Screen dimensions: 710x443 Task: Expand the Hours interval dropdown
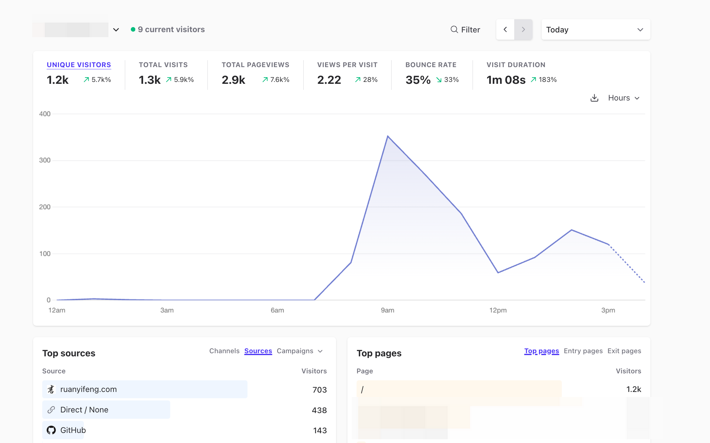pos(624,98)
